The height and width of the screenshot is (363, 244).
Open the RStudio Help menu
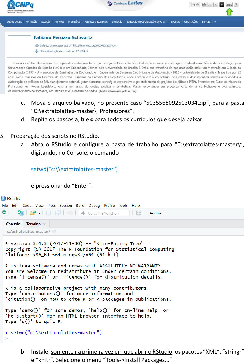click(x=136, y=205)
